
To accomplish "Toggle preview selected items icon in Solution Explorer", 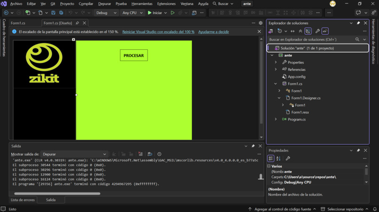I will [x=325, y=31].
